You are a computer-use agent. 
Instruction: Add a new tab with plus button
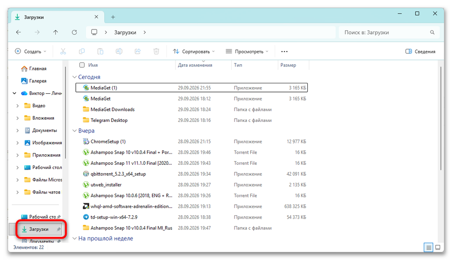pyautogui.click(x=113, y=17)
